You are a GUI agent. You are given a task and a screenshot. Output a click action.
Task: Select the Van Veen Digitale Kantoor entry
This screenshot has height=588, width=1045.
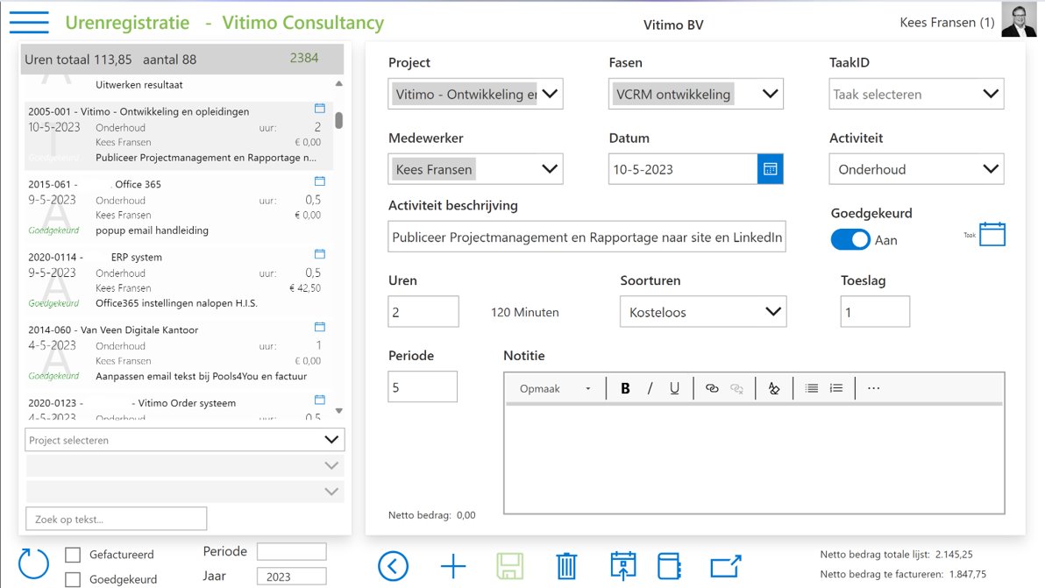coord(175,352)
